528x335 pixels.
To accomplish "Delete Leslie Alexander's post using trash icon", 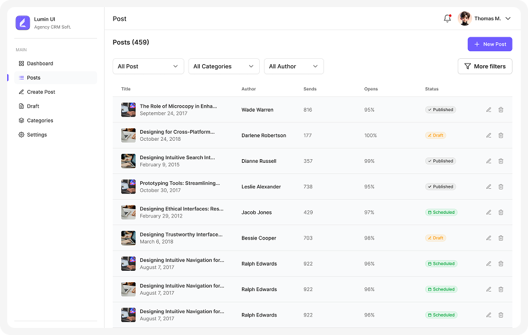I will pos(501,187).
